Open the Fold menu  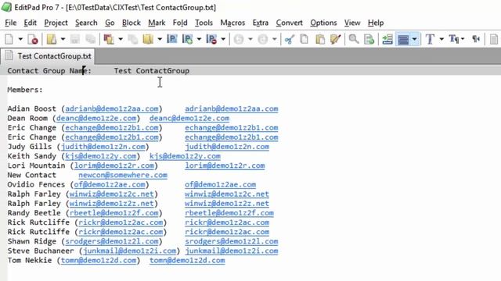[x=180, y=23]
